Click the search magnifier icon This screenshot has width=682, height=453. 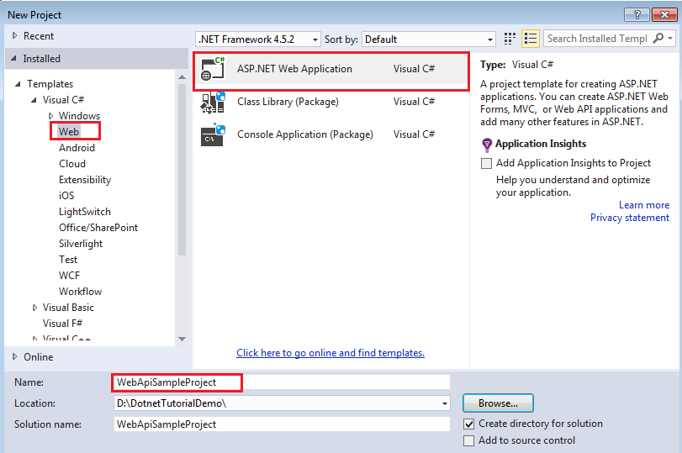659,39
